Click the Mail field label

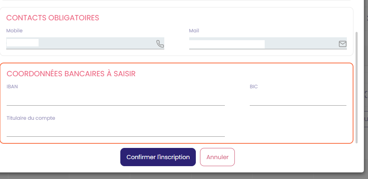194,31
